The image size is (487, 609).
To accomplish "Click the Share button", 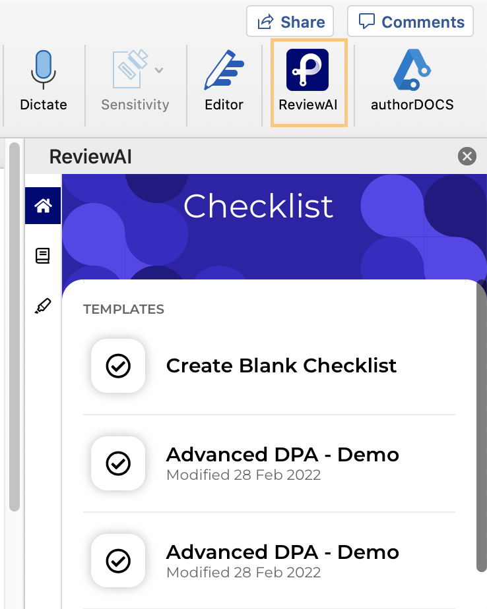I will [290, 22].
